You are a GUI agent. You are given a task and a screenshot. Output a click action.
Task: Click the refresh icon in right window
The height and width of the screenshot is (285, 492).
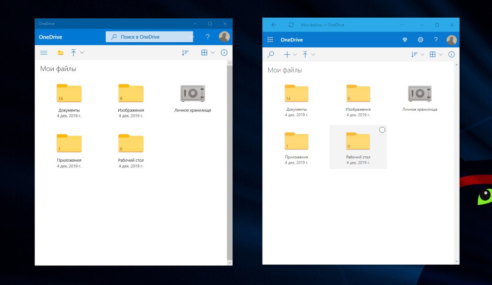tap(291, 25)
